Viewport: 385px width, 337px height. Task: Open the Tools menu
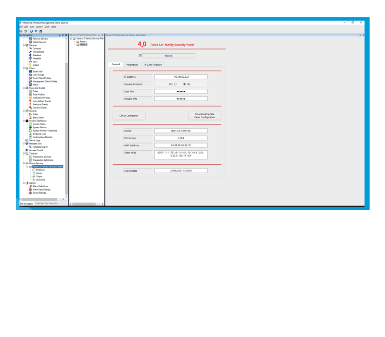click(x=47, y=27)
